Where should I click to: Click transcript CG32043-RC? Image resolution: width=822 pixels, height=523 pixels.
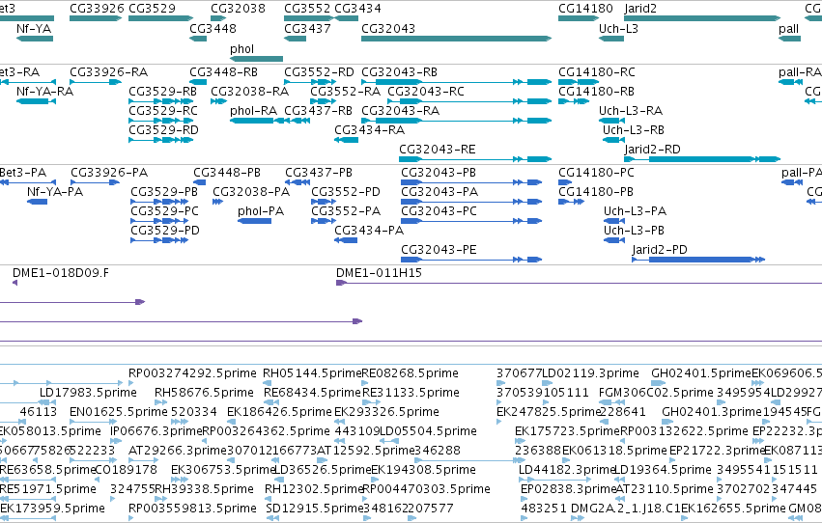[426, 91]
